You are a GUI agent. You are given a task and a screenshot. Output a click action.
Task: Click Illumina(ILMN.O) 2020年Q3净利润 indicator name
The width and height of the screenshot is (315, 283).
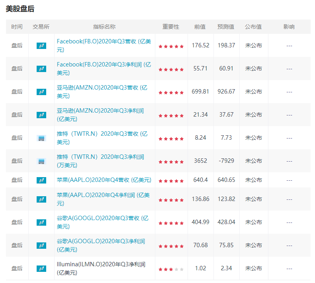[x=100, y=264]
